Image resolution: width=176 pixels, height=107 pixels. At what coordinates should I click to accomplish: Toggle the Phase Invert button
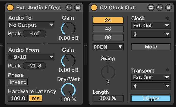(18, 82)
